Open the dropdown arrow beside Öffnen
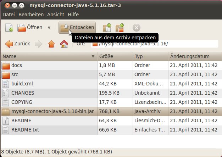 coord(49,28)
